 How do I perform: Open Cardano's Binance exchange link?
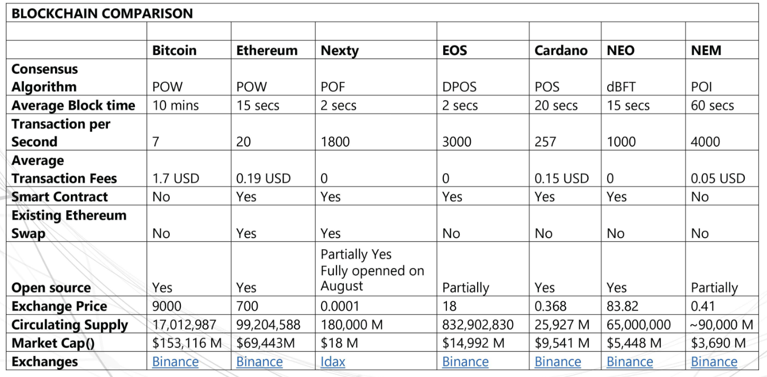pyautogui.click(x=558, y=362)
